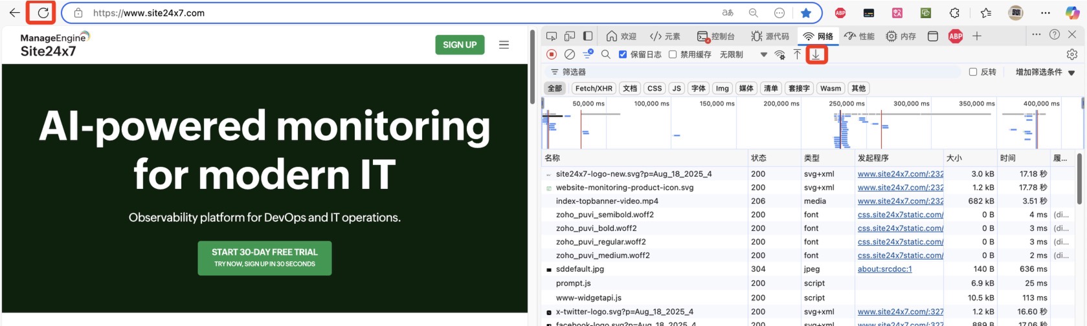Switch to the 欢迎 tab

[621, 36]
